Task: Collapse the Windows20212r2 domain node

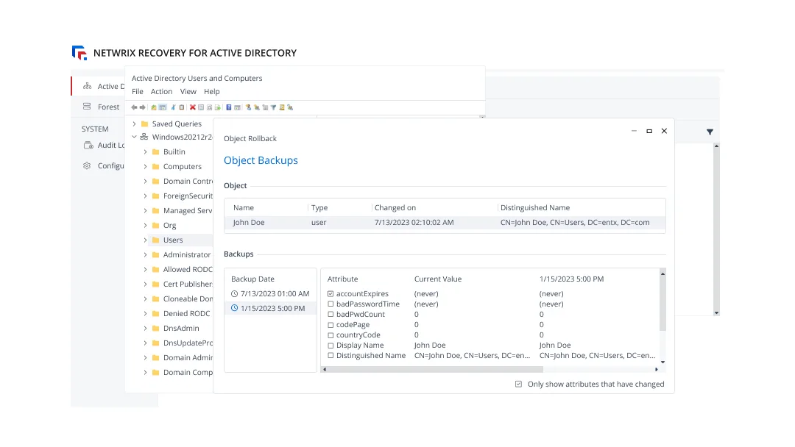Action: click(x=135, y=137)
